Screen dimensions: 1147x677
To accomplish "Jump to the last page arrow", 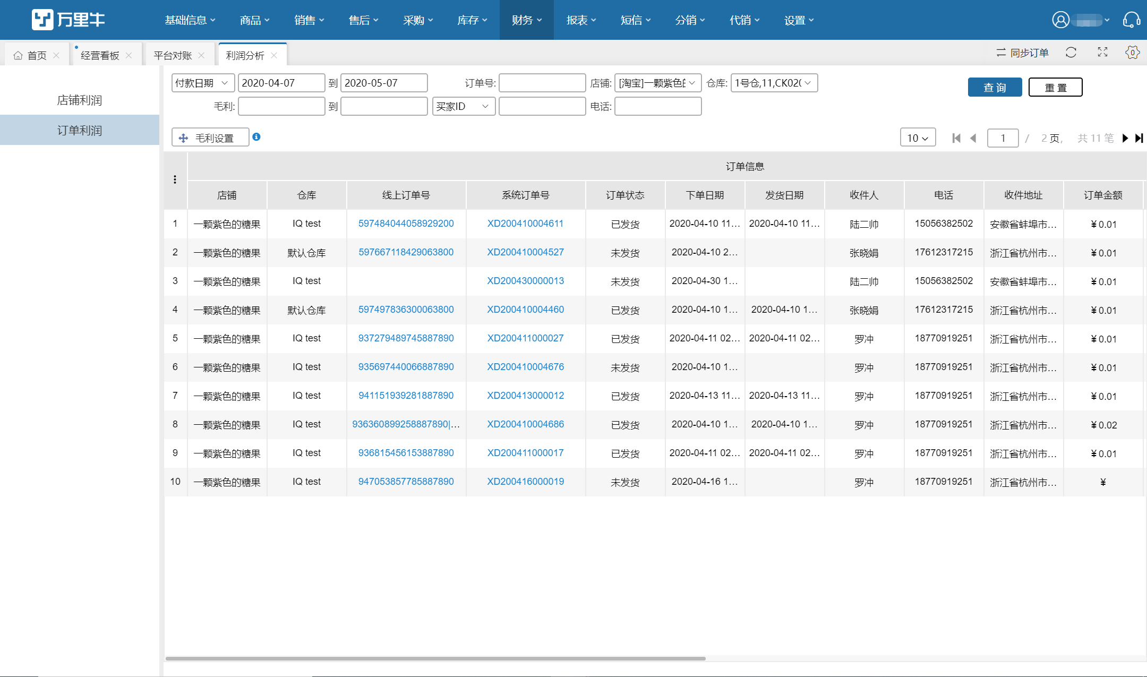I will pos(1139,138).
